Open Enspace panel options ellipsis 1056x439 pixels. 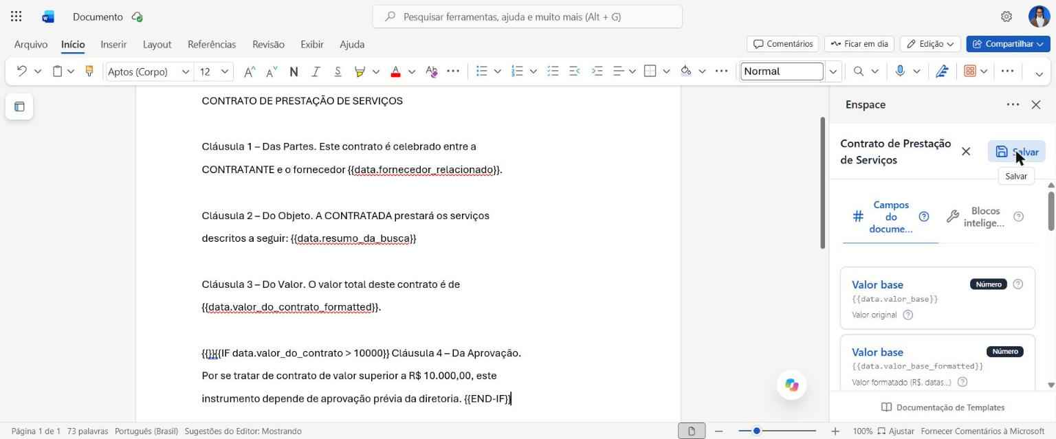pyautogui.click(x=1013, y=104)
